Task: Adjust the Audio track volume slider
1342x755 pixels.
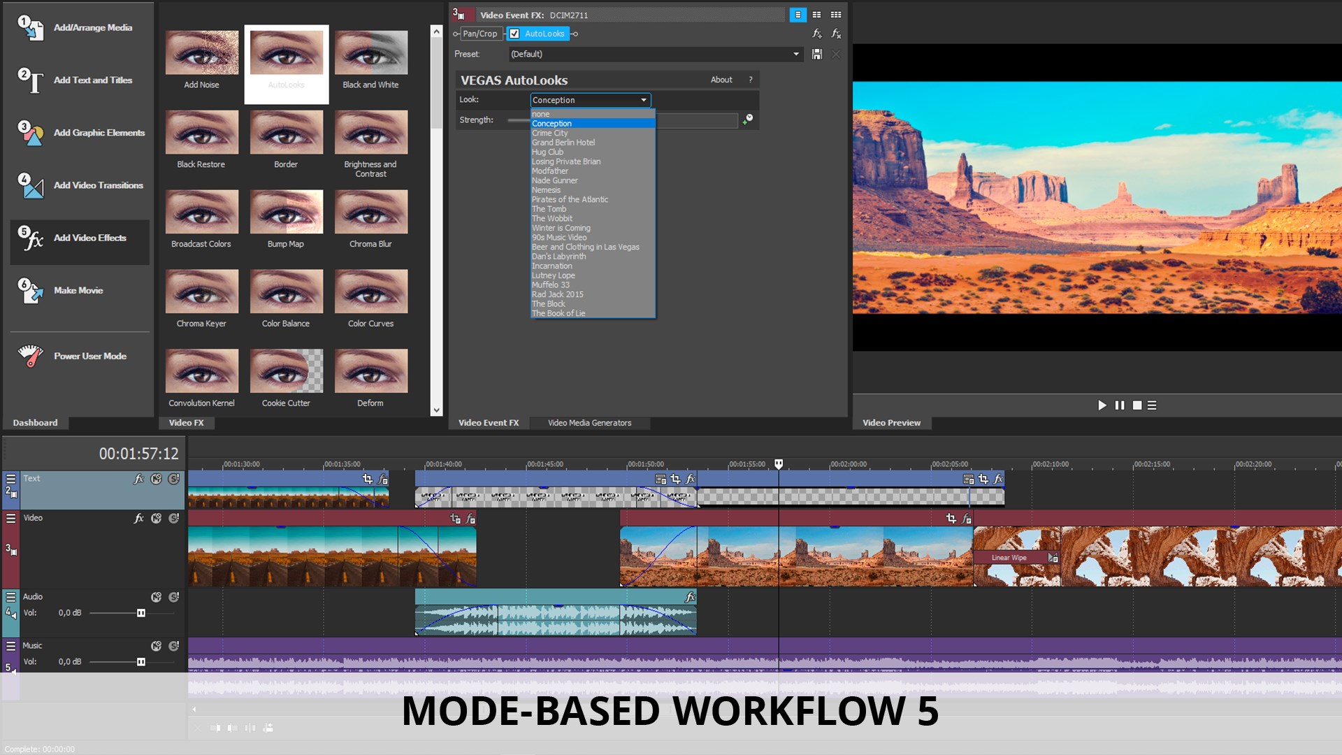Action: point(140,613)
